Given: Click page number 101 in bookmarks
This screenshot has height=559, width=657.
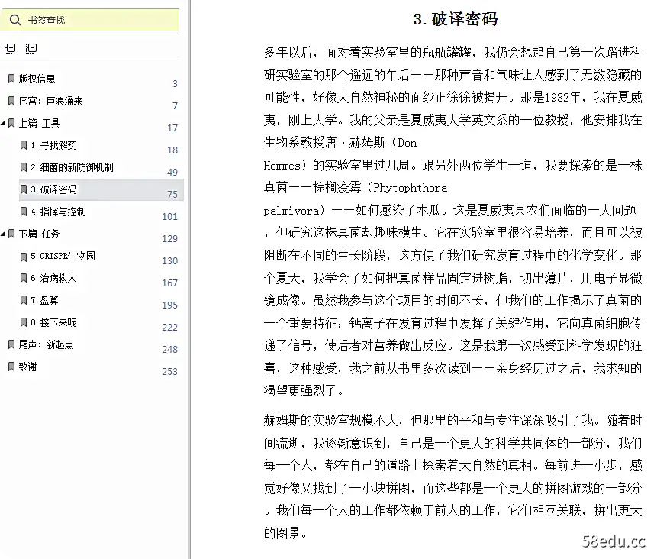Looking at the screenshot, I should click(169, 217).
